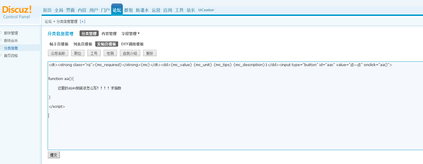Open 首页四格 in the sidebar
This screenshot has height=164, width=423.
pyautogui.click(x=11, y=56)
